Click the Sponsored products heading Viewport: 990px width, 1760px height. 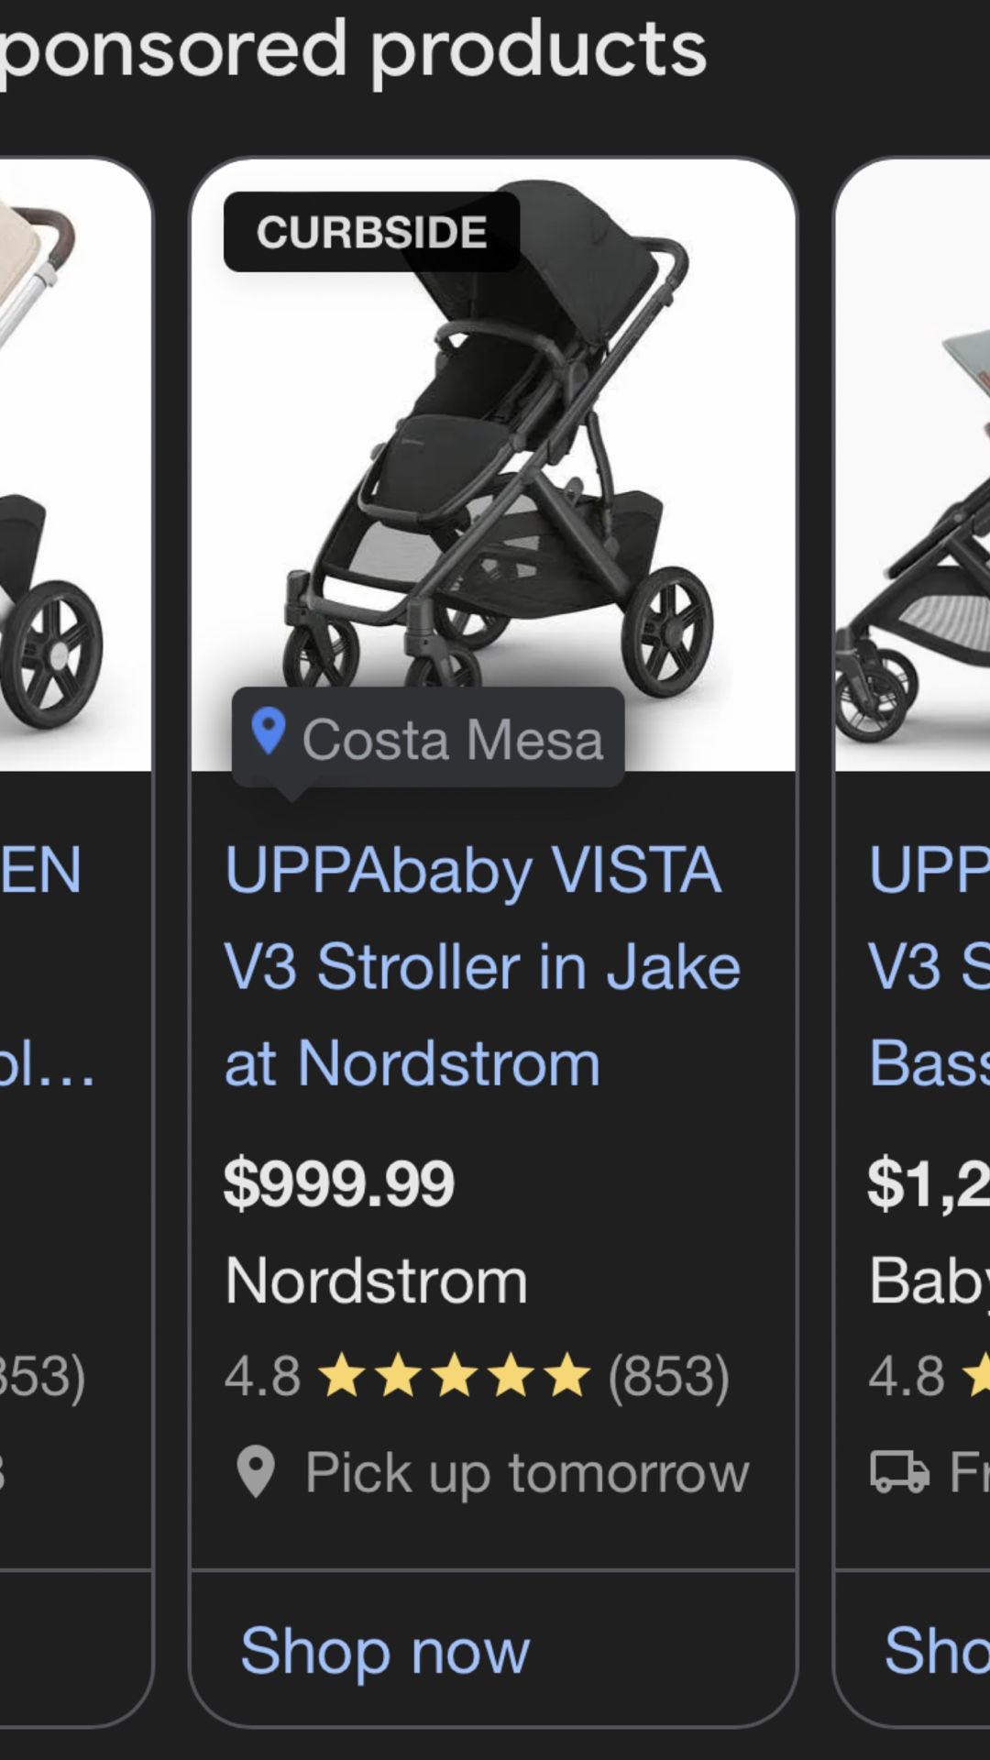353,52
